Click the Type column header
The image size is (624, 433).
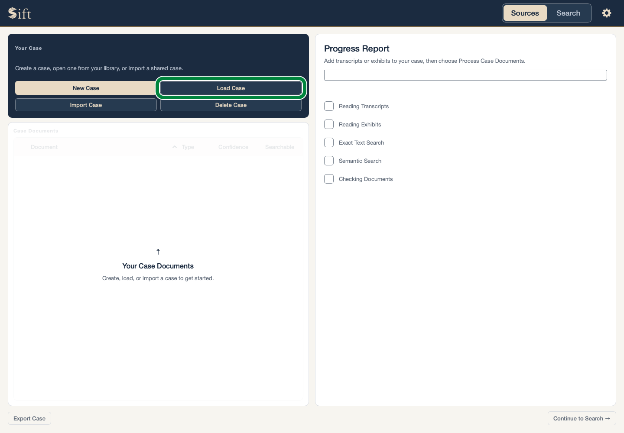click(x=188, y=147)
